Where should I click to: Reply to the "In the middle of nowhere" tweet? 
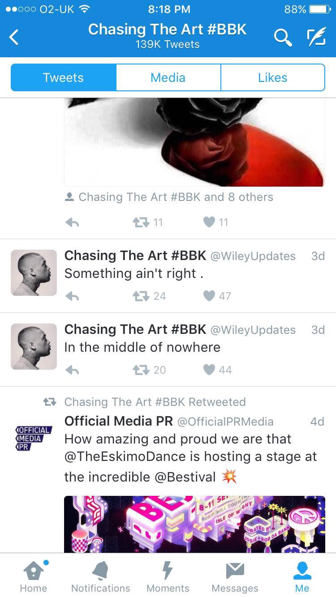coord(72,370)
